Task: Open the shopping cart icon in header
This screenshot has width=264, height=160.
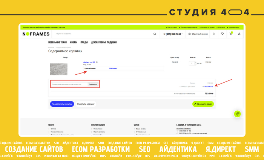Action: click(x=231, y=34)
